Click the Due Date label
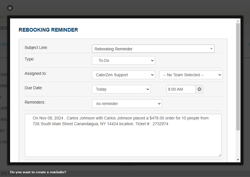The height and width of the screenshot is (177, 250). pyautogui.click(x=34, y=88)
